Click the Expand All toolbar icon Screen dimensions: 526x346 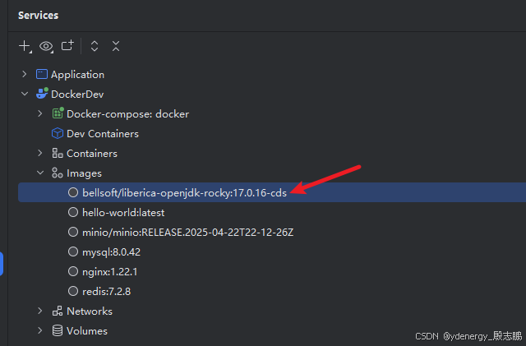pyautogui.click(x=95, y=47)
